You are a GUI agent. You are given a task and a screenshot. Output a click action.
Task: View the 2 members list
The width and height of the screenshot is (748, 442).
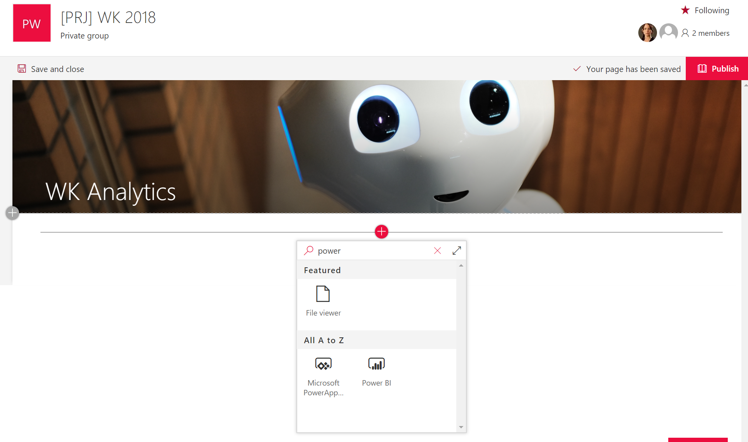(x=706, y=33)
